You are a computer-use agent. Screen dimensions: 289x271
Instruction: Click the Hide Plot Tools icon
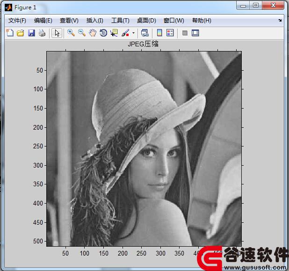pyautogui.click(x=185, y=33)
